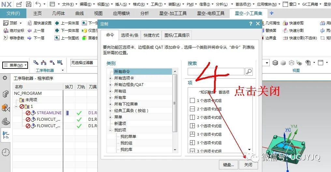Switch to the 星空-电极工具 ribbon tab
This screenshot has height=172, width=331.
coord(211,13)
